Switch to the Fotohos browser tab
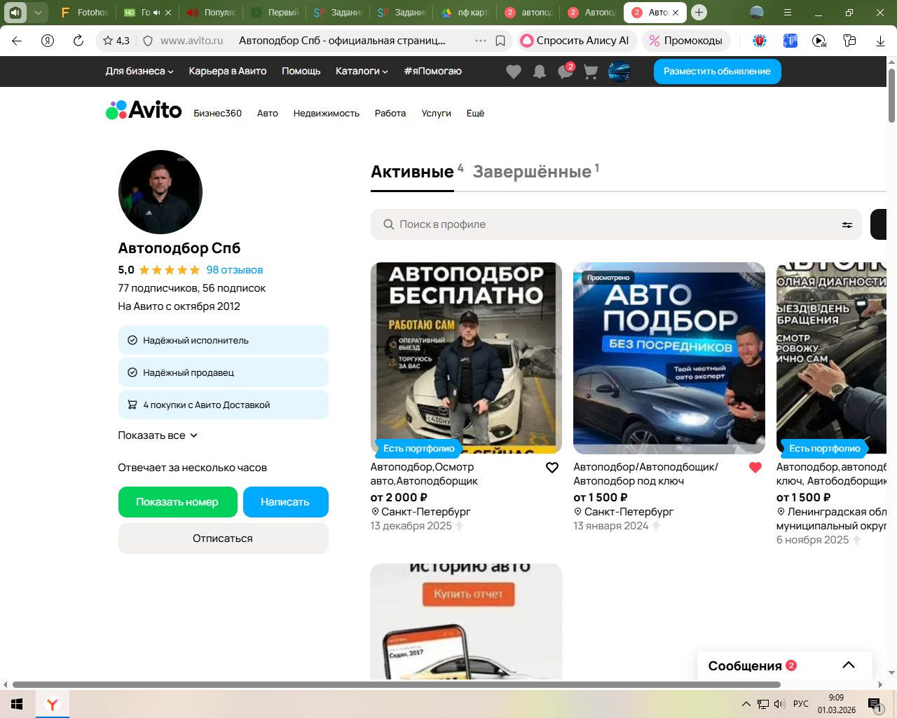The height and width of the screenshot is (718, 897). pyautogui.click(x=85, y=13)
